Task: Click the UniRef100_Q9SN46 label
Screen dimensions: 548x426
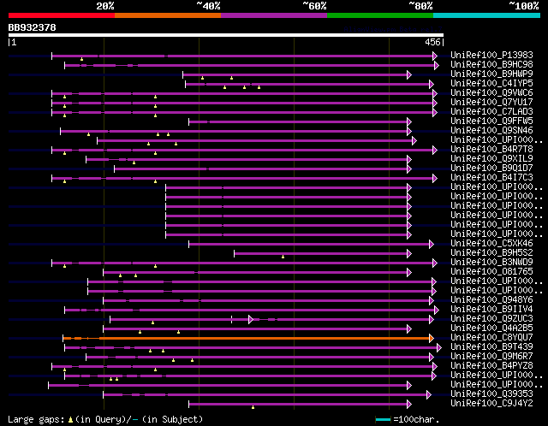Action: 491,130
